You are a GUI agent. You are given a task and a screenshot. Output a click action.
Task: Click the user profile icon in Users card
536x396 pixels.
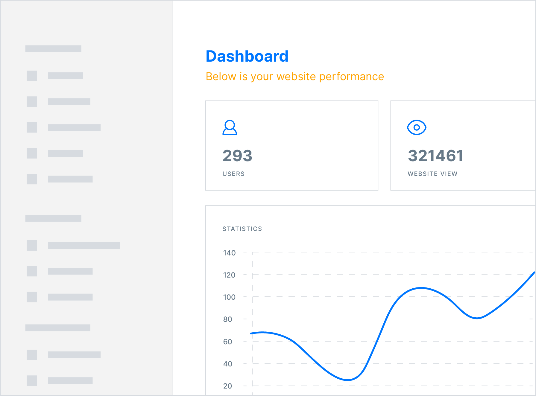230,128
